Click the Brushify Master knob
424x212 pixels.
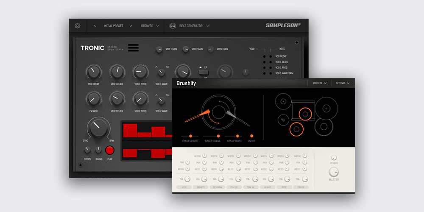pyautogui.click(x=334, y=172)
